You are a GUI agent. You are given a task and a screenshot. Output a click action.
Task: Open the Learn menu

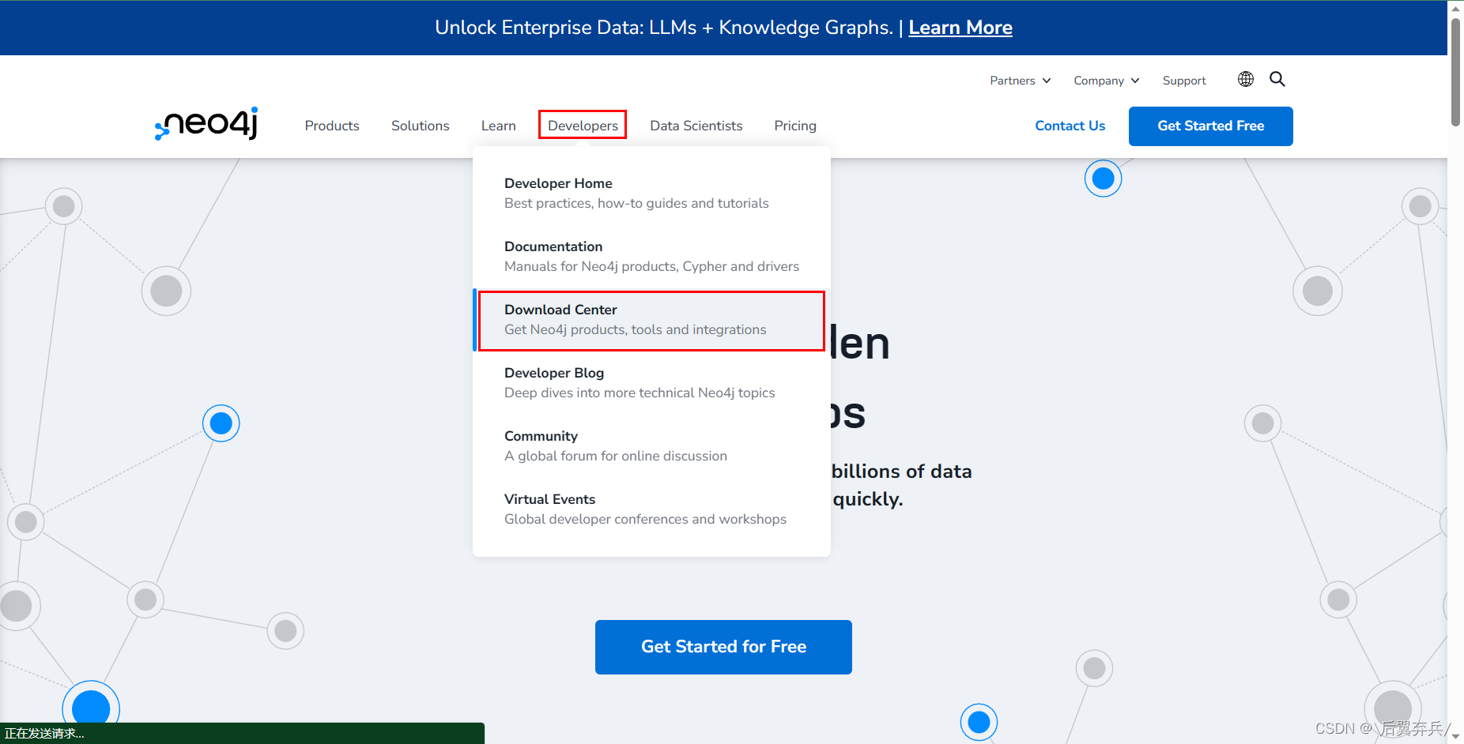click(499, 126)
